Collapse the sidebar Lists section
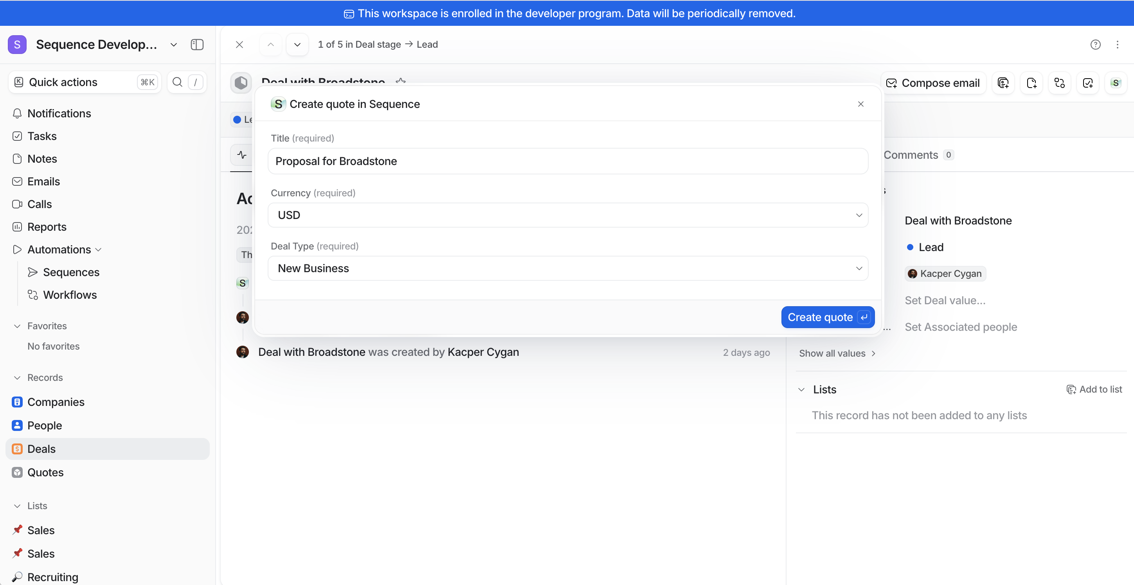 [17, 506]
